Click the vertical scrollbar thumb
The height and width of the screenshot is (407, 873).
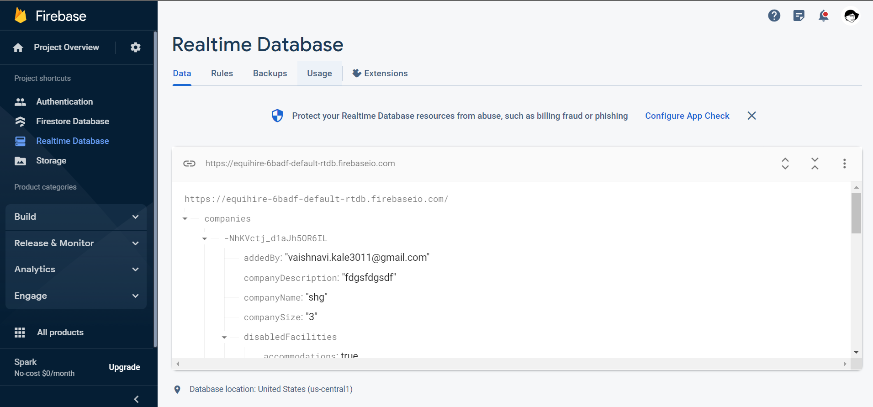point(856,213)
